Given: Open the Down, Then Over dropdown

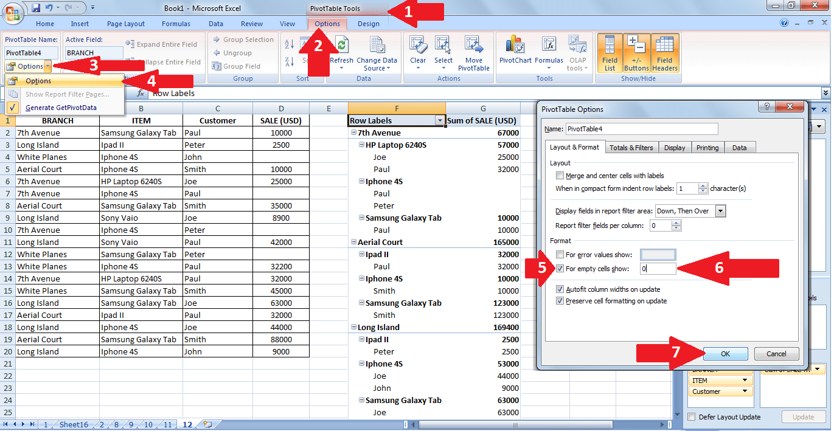Looking at the screenshot, I should coord(722,211).
